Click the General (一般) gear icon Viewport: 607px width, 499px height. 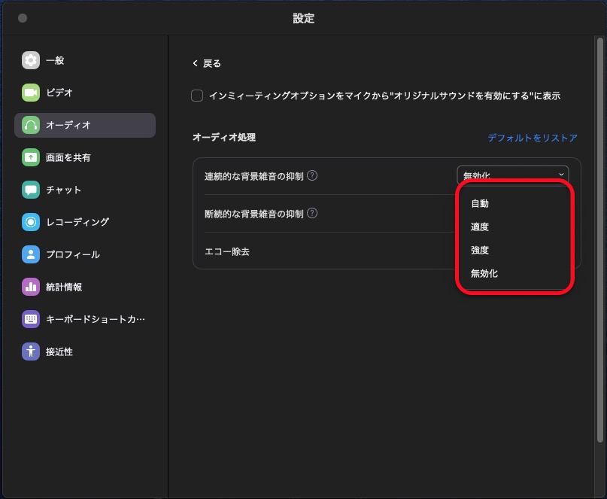click(x=31, y=60)
